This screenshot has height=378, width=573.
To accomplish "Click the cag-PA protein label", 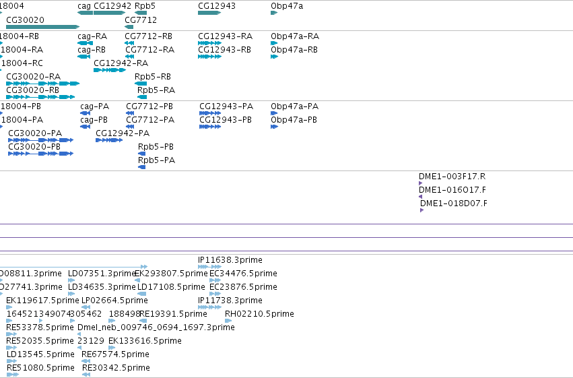I will coord(95,106).
